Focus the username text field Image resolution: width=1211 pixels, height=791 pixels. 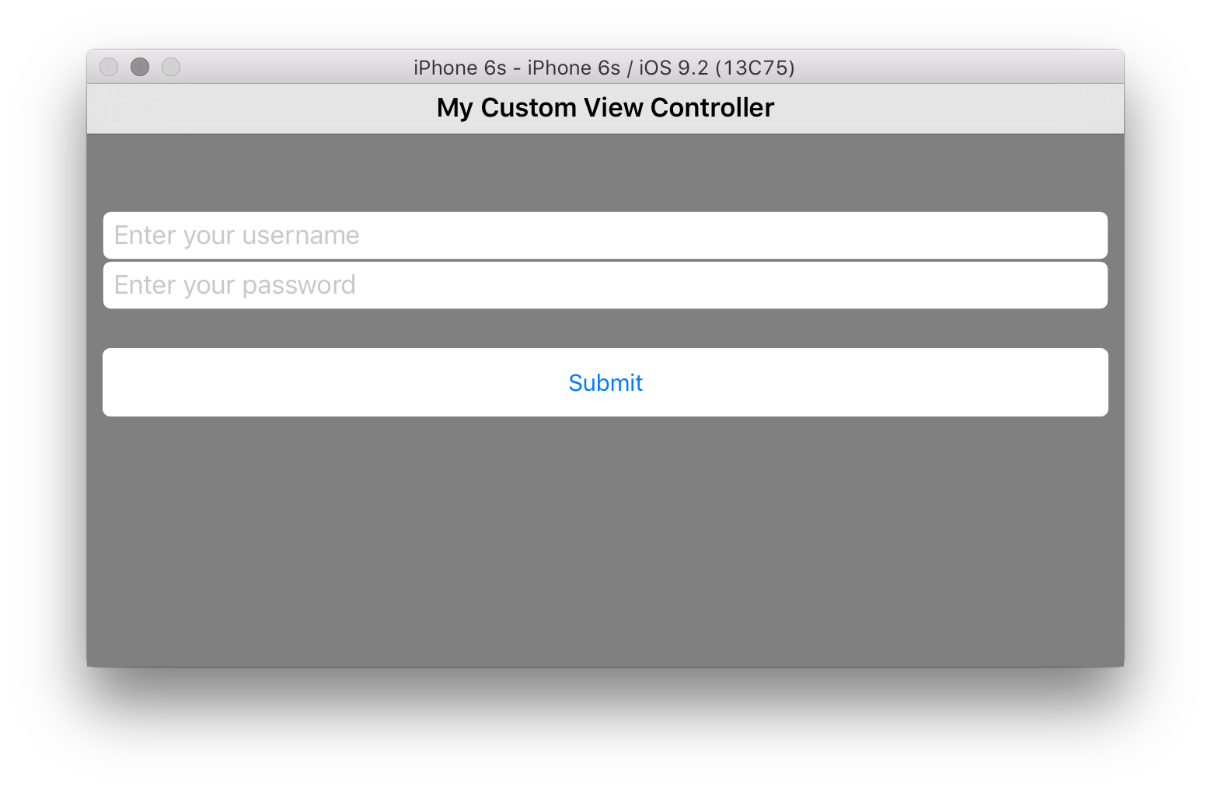(605, 235)
